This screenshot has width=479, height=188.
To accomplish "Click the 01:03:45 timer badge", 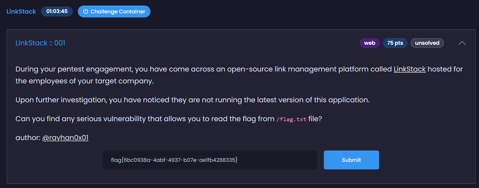I will pyautogui.click(x=57, y=11).
